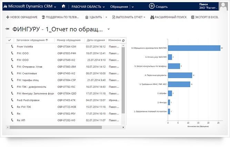This screenshot has width=230, height=147.
Task: Pin the current view with the pin icon
Action: click(7, 29)
